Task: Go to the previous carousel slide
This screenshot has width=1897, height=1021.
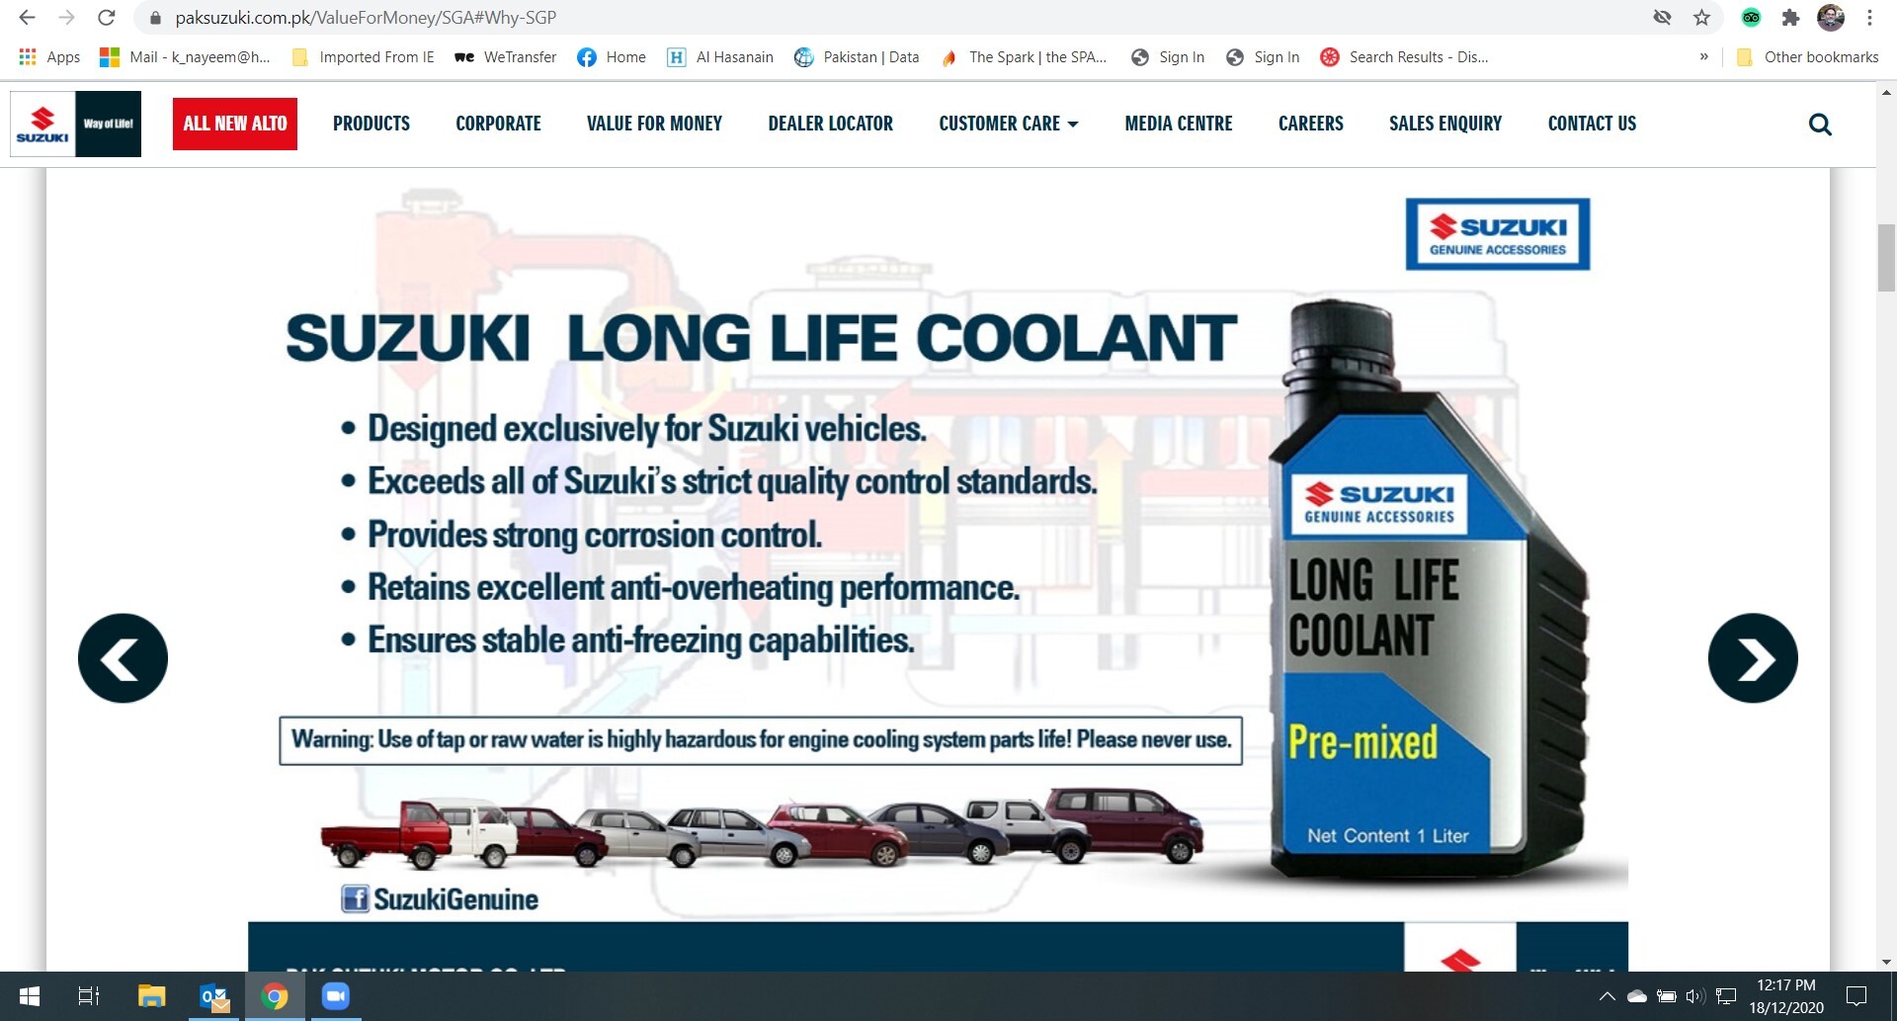Action: (123, 658)
